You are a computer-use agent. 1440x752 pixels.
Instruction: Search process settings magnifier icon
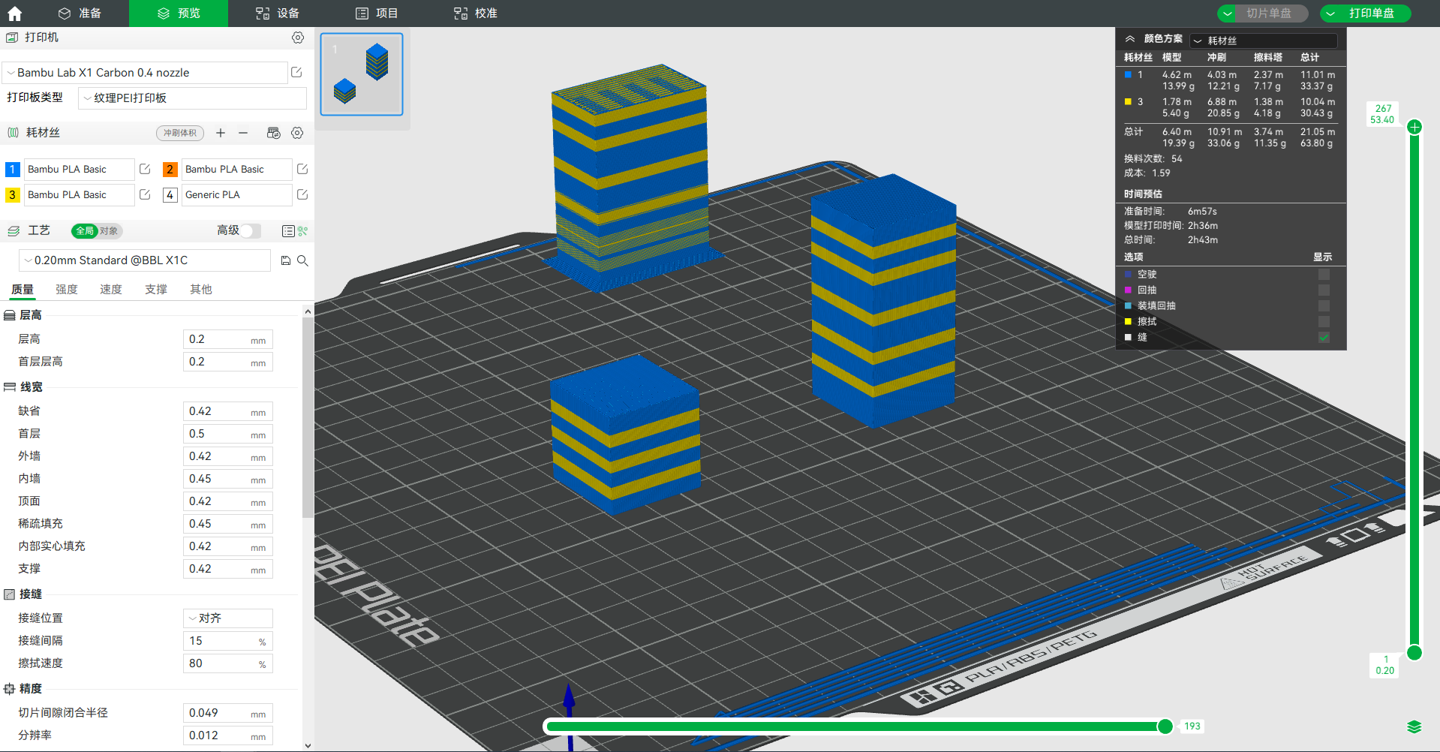[302, 260]
